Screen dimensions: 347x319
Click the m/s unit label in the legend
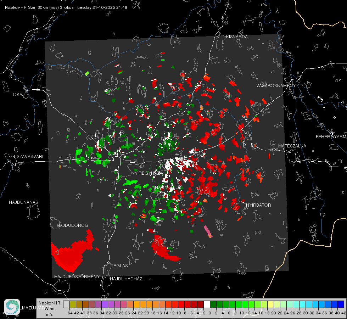pyautogui.click(x=49, y=314)
